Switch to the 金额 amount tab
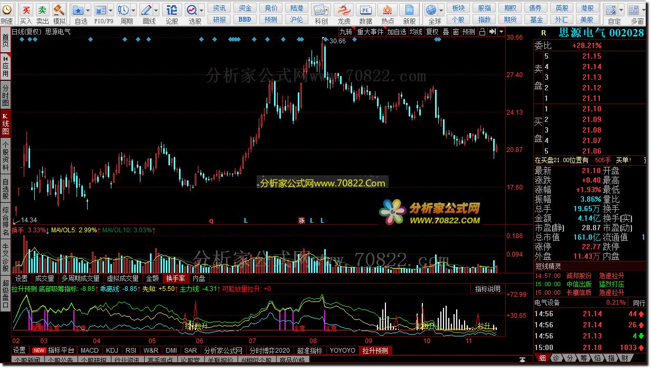 point(152,278)
